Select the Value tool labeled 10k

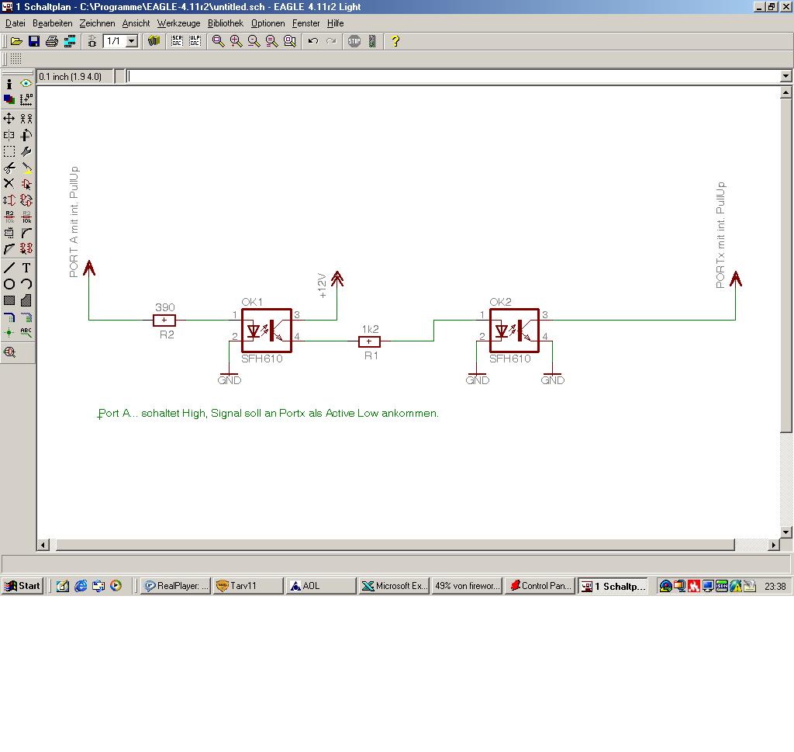click(x=26, y=217)
